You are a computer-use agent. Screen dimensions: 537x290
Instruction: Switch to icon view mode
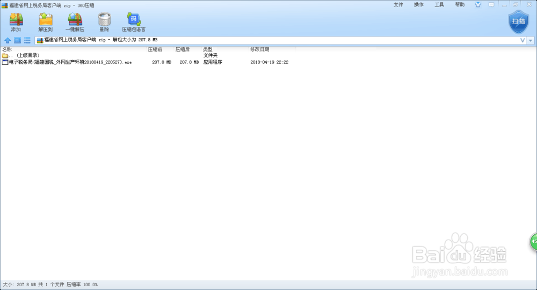point(18,40)
